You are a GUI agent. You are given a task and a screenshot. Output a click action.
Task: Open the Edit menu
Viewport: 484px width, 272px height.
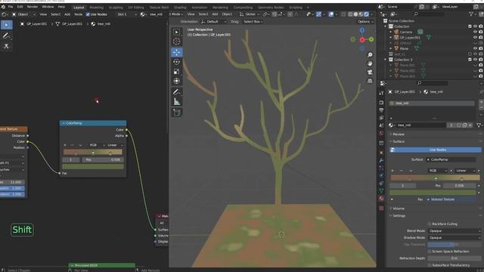[20, 7]
